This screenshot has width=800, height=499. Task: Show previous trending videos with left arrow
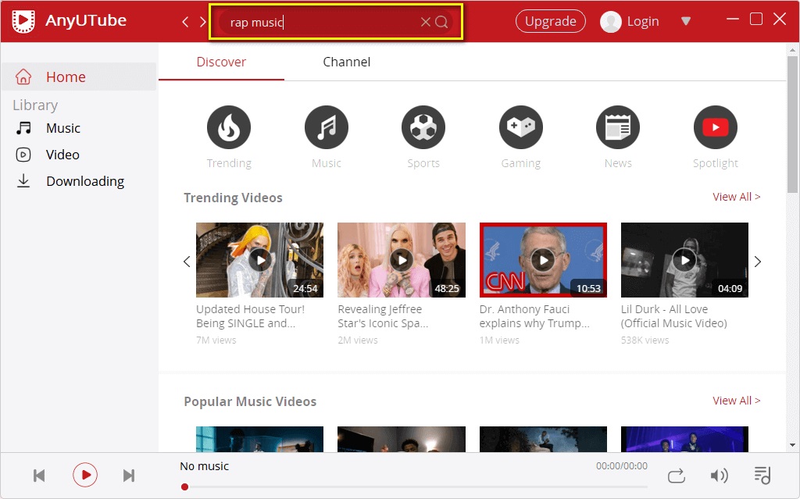coord(187,262)
